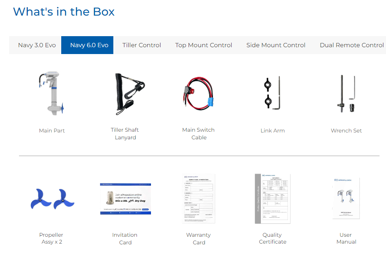Click the Wrench Set image
Screen dimensions: 386x263
tap(346, 94)
